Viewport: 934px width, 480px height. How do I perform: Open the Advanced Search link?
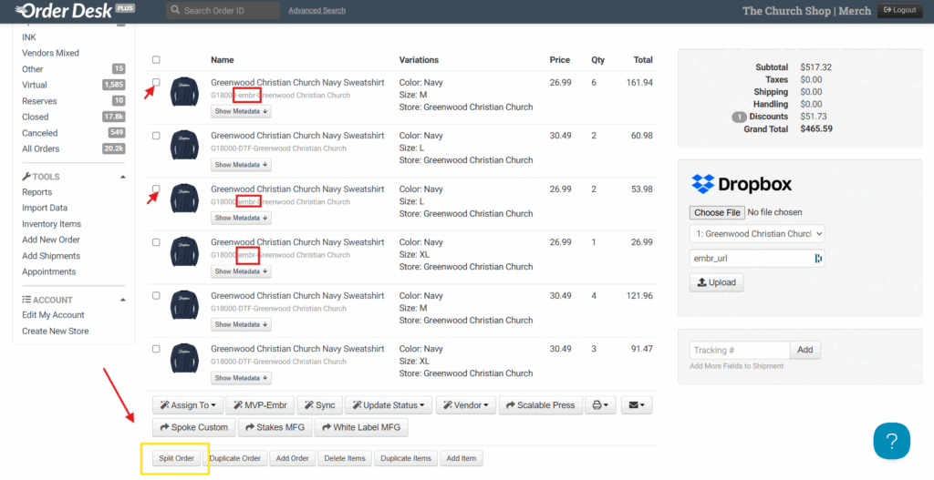(x=317, y=11)
